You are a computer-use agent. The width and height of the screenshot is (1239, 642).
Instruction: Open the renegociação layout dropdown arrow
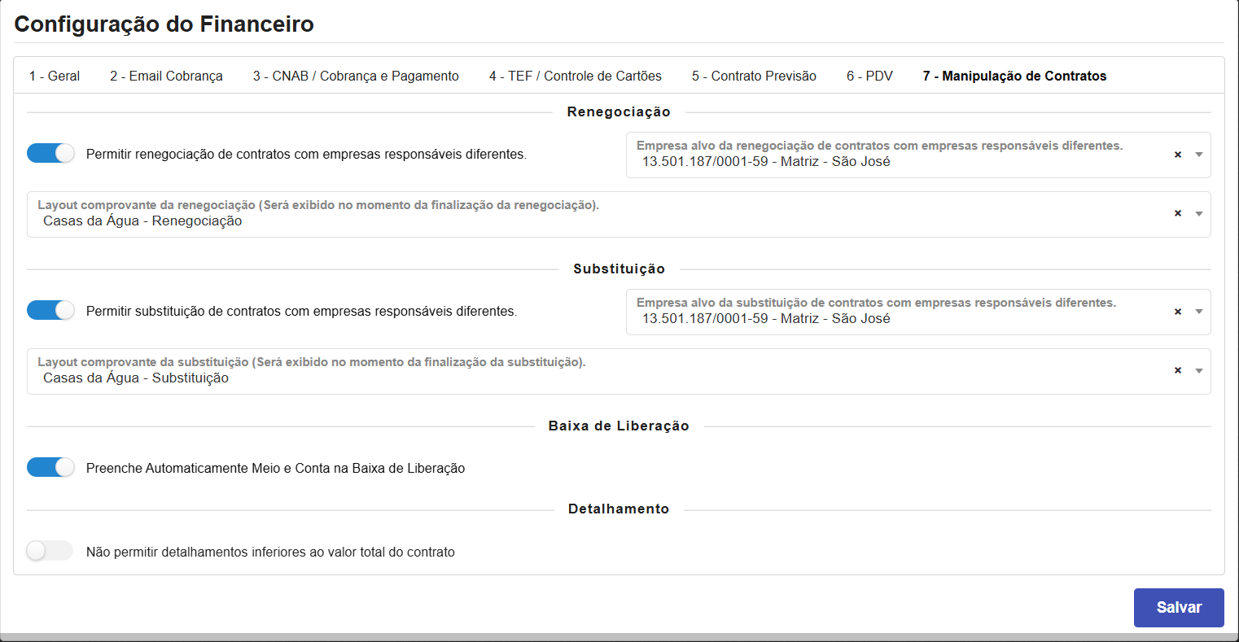[1197, 213]
